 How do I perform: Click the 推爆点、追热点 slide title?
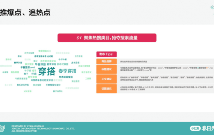[x=25, y=12]
